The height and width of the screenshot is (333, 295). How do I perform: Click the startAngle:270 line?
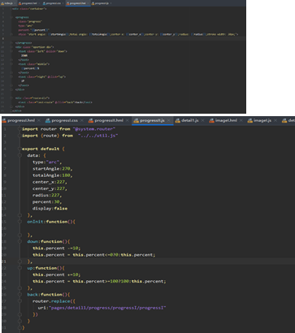(x=53, y=169)
